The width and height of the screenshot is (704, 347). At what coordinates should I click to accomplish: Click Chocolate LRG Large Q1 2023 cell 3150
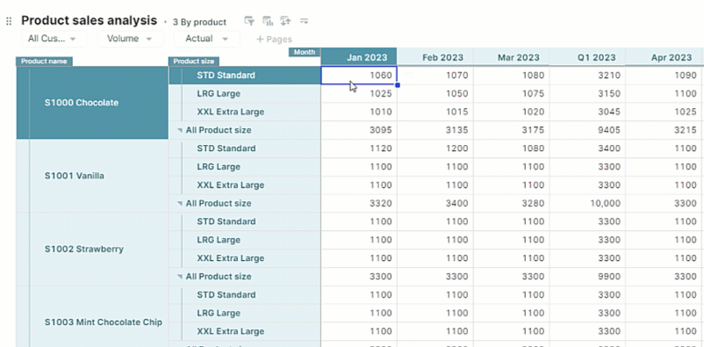(588, 93)
